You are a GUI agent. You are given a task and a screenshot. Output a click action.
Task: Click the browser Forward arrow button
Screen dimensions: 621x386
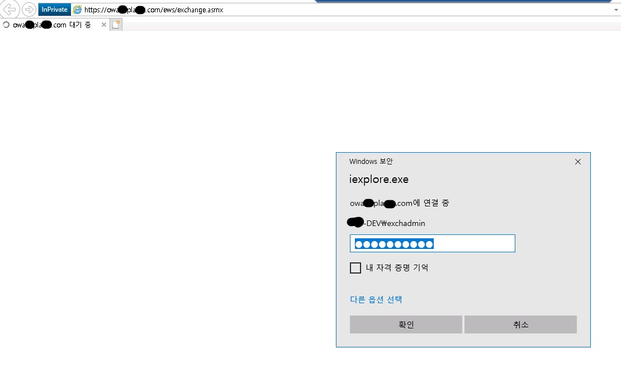[x=29, y=9]
